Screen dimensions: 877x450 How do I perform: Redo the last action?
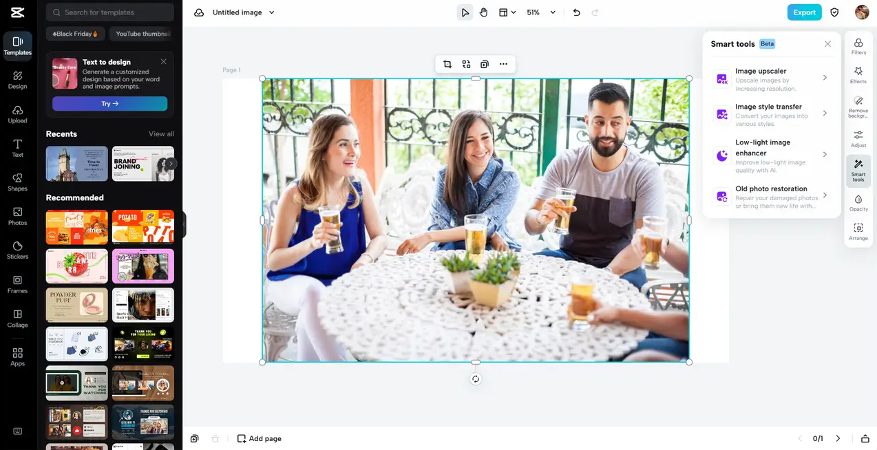pos(595,12)
